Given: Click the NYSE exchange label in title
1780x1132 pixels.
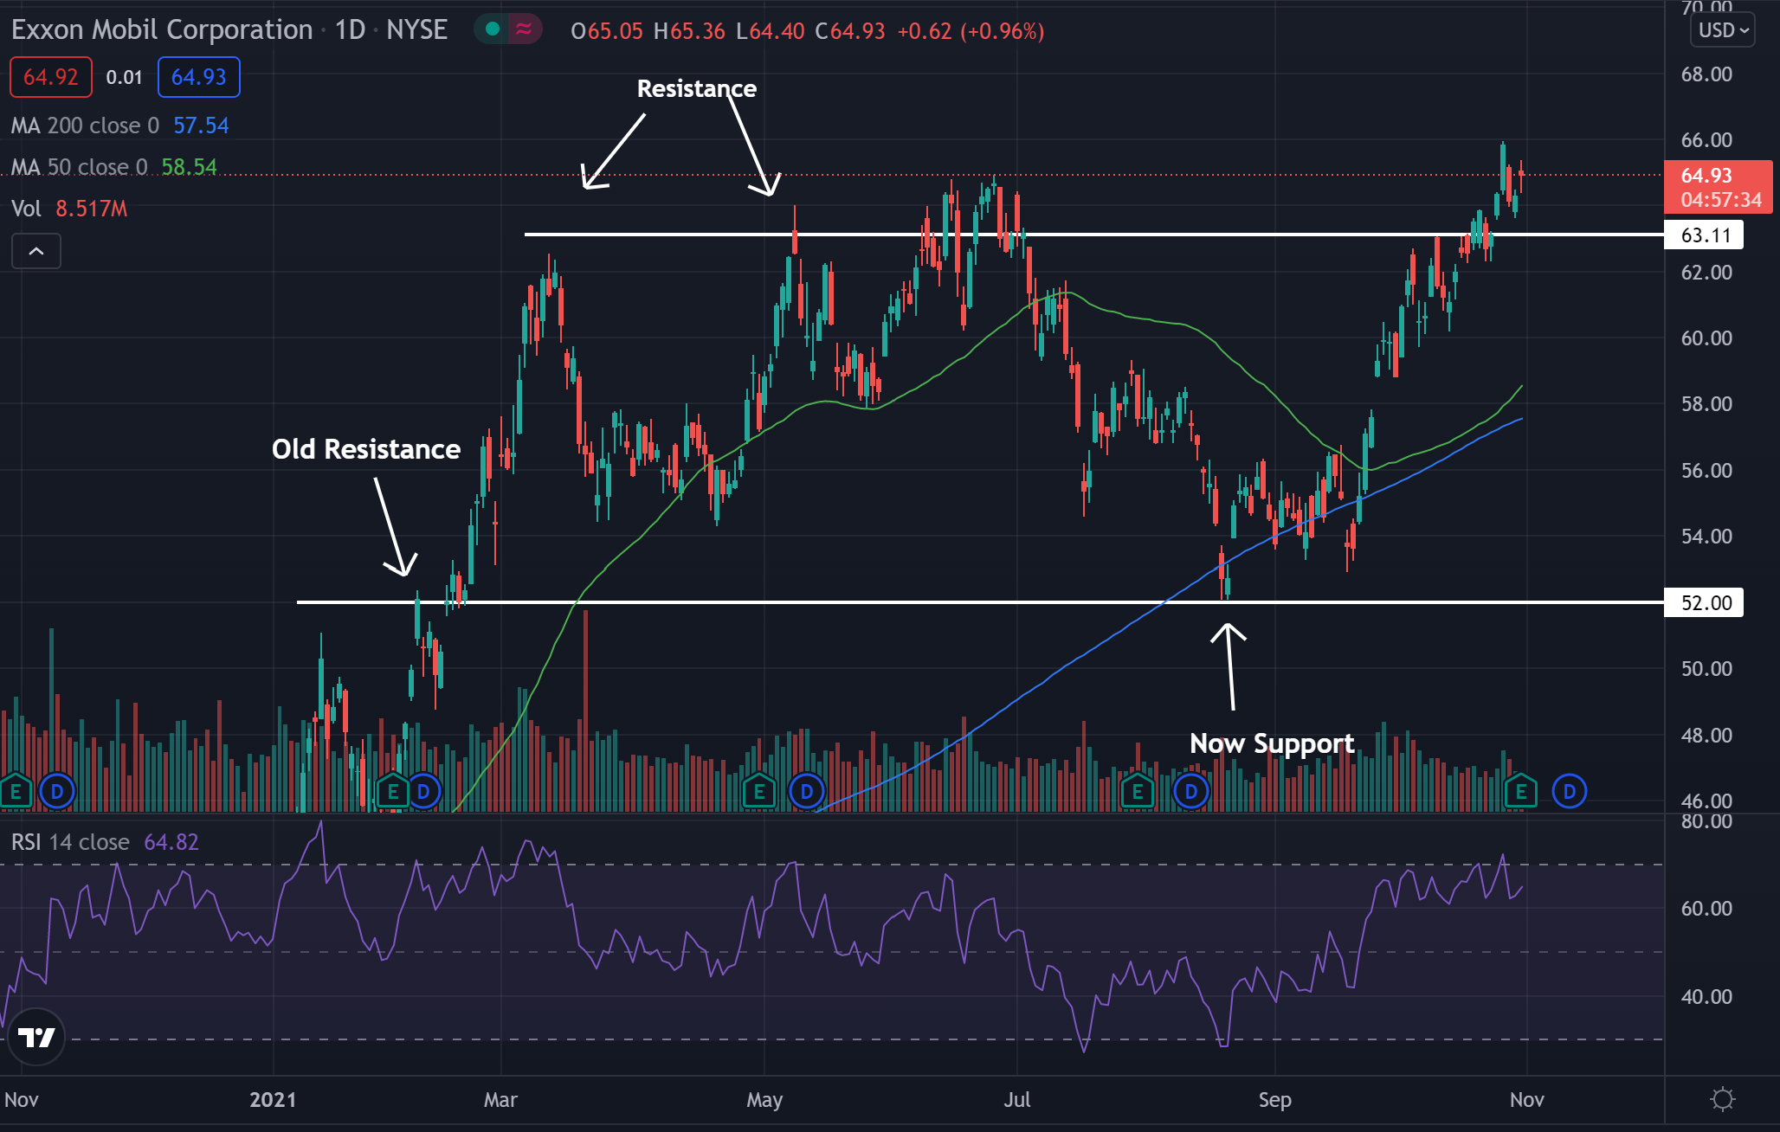Looking at the screenshot, I should [x=416, y=30].
